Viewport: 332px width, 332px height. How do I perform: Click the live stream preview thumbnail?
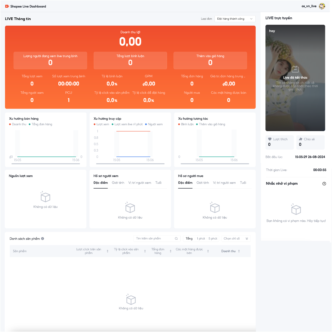click(295, 78)
